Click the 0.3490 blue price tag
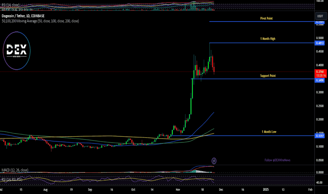 pos(320,80)
